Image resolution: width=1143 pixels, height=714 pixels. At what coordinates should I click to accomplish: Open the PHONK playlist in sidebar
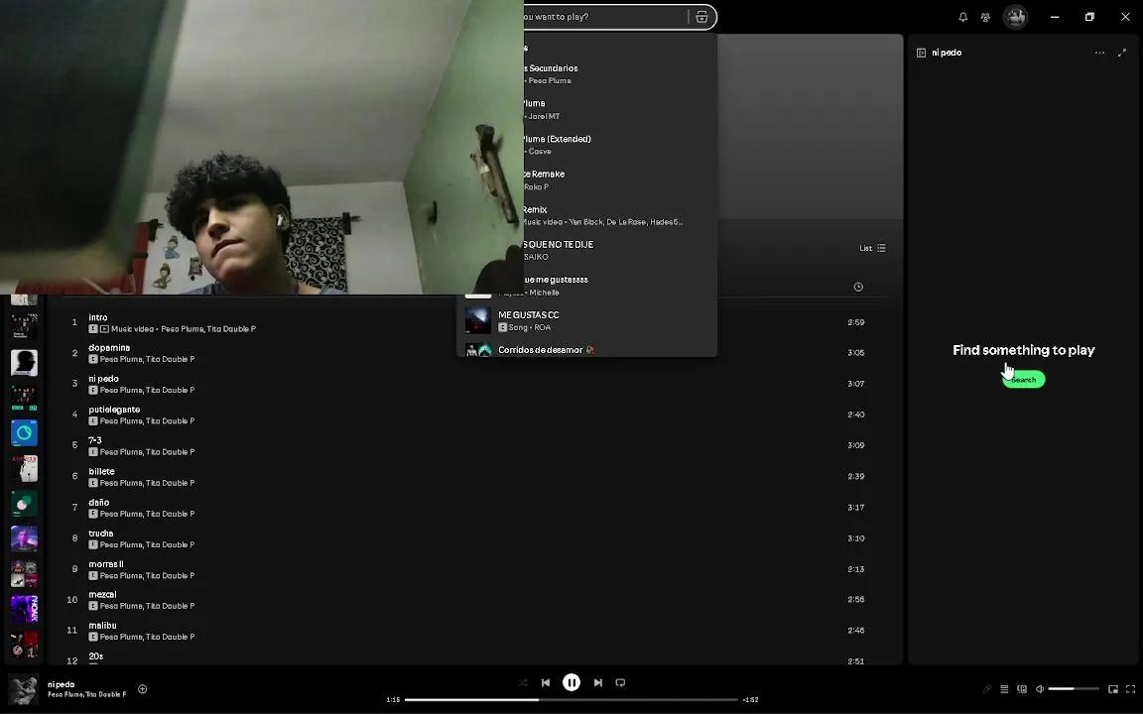(x=24, y=609)
